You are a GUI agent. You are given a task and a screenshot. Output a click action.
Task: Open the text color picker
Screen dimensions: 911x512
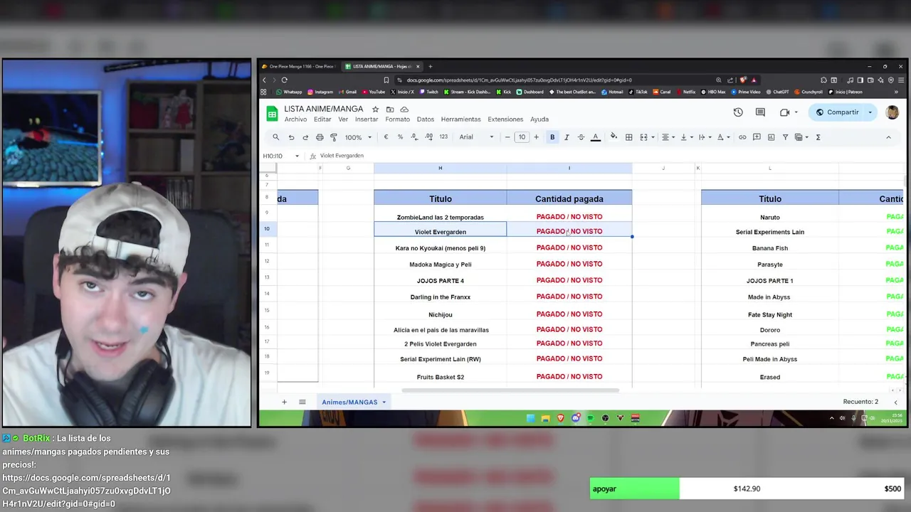click(x=596, y=137)
